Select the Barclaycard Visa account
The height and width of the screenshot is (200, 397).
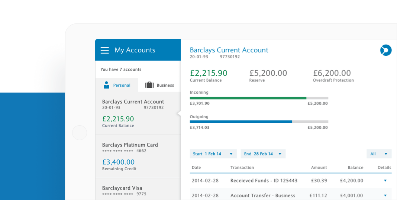tap(138, 189)
